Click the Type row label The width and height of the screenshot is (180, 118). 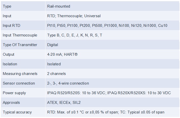[x=7, y=6]
